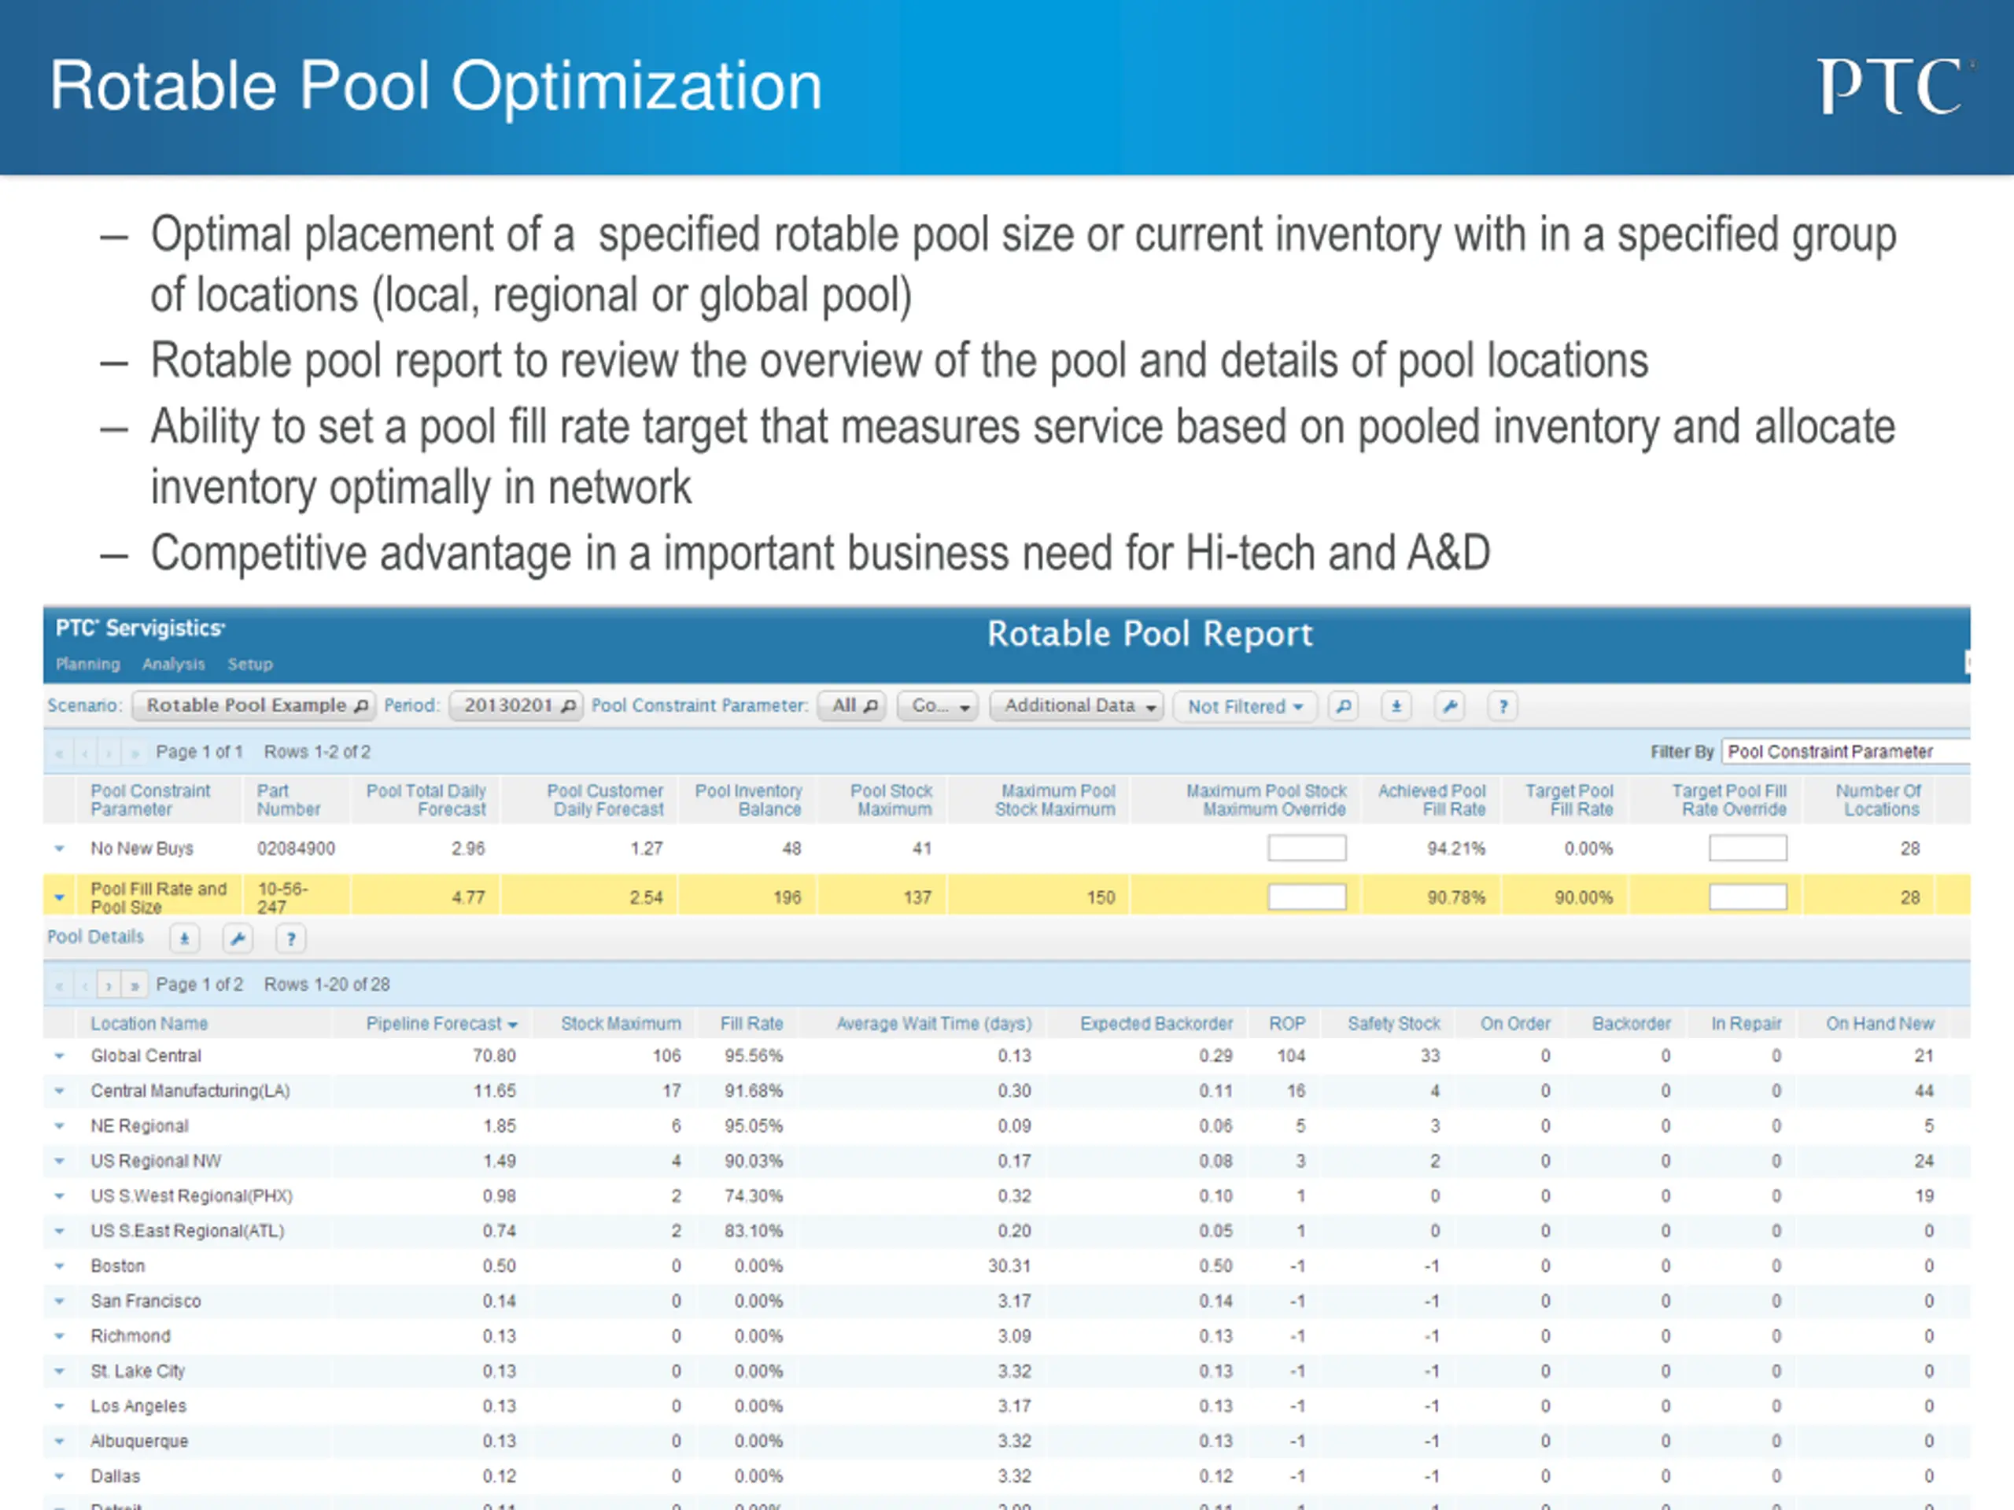Sort by Number Of Locations column
Image resolution: width=2014 pixels, height=1510 pixels.
coord(1879,800)
